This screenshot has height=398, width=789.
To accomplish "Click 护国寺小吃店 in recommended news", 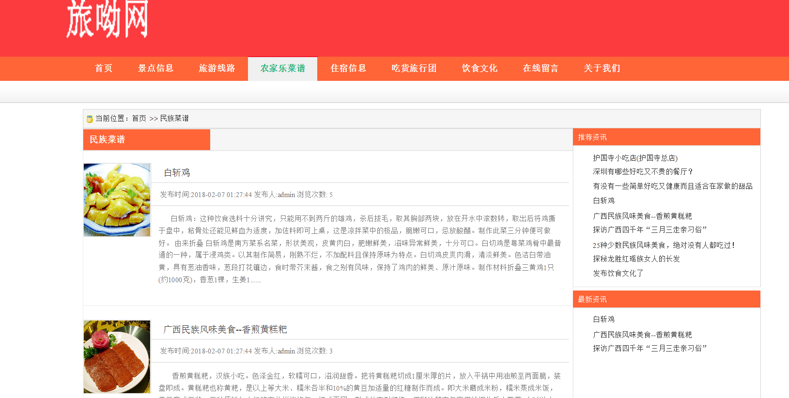I will (635, 158).
